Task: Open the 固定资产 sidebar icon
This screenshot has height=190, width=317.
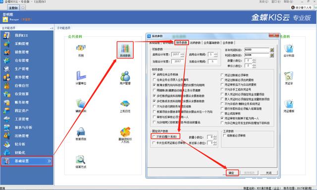Action: pos(6,111)
